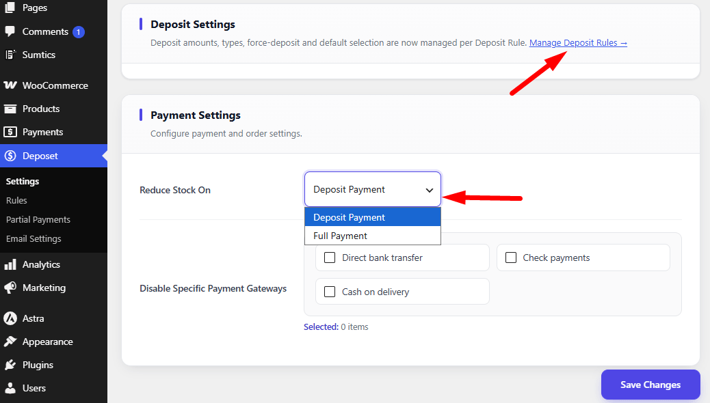Open Plugins via plug icon

[10, 365]
